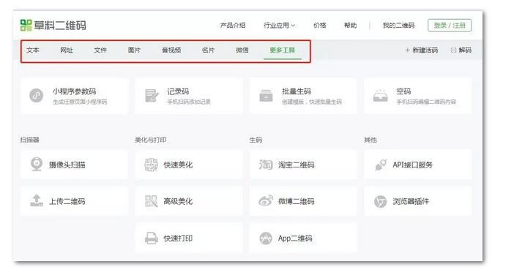This screenshot has height=275, width=514.
Task: Click the 快速美化 QR icon
Action: (x=151, y=165)
